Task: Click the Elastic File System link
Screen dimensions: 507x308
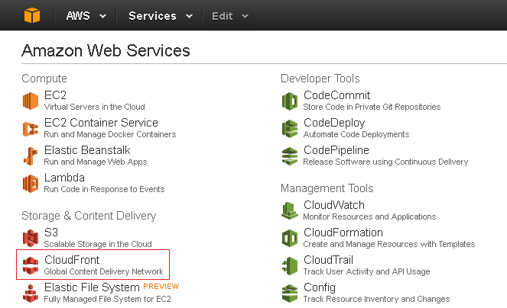Action: click(92, 287)
